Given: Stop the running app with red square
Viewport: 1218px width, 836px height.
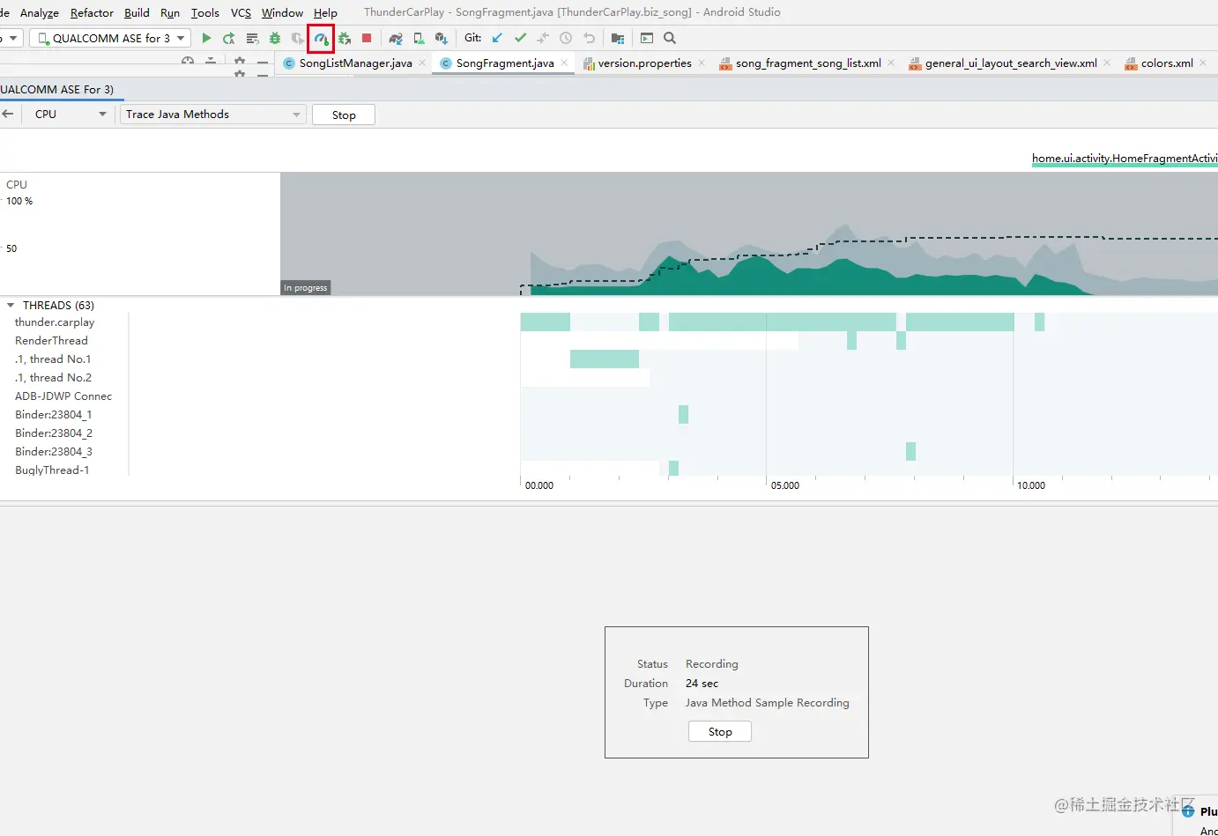Looking at the screenshot, I should [367, 38].
